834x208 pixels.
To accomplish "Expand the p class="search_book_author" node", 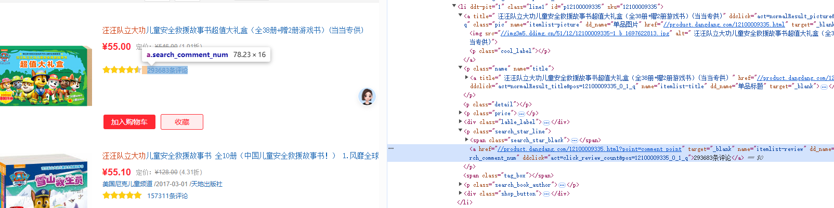I will pos(460,184).
